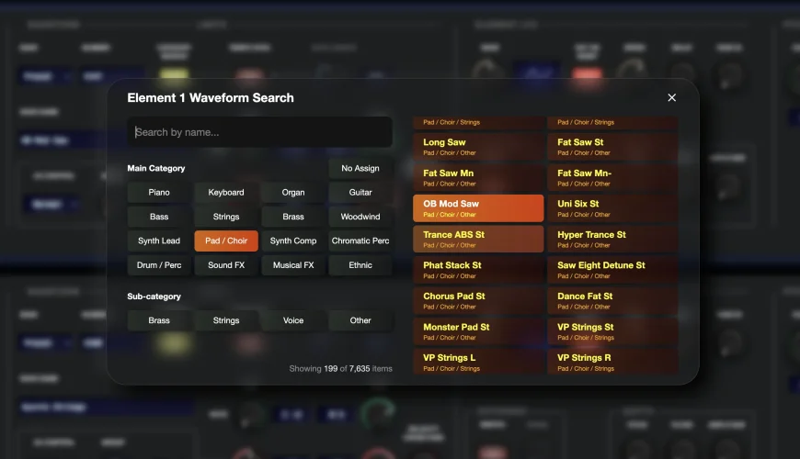
Task: Pick the OB Mod Saw waveform
Action: [x=478, y=208]
